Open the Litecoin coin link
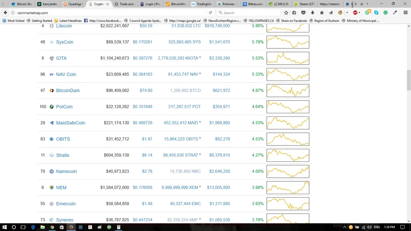This screenshot has width=411, height=231. tap(64, 26)
